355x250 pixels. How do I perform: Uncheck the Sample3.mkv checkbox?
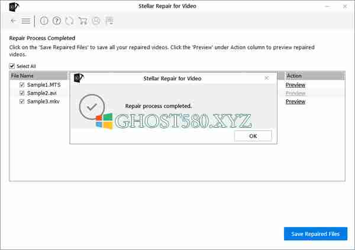point(22,101)
